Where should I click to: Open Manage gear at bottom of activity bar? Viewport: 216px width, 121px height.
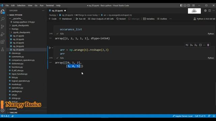tap(2, 110)
